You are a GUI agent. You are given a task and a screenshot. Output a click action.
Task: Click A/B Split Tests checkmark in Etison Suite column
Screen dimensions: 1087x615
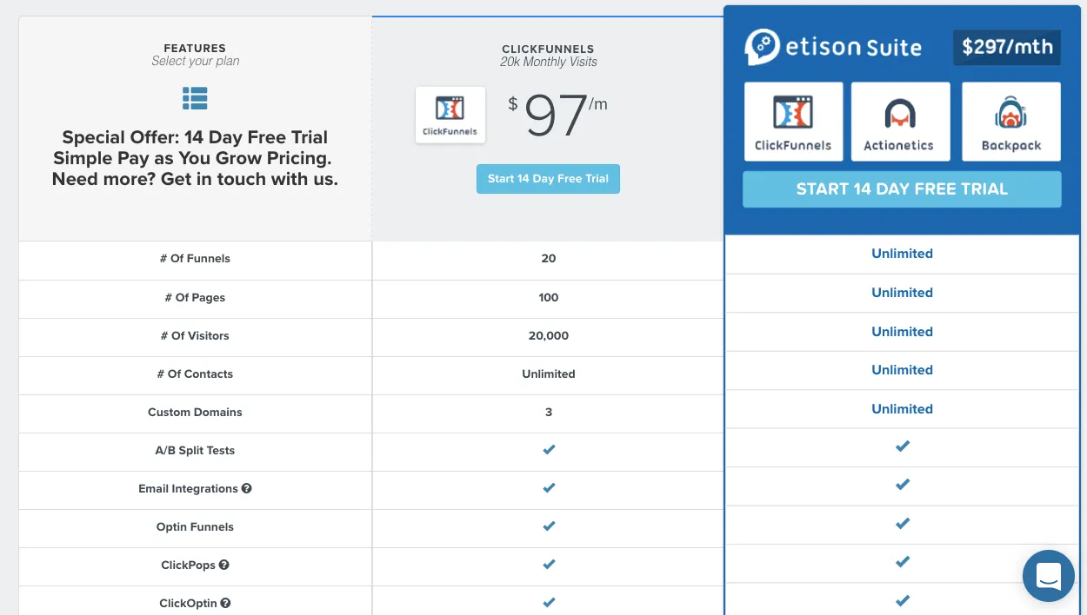[x=903, y=446]
